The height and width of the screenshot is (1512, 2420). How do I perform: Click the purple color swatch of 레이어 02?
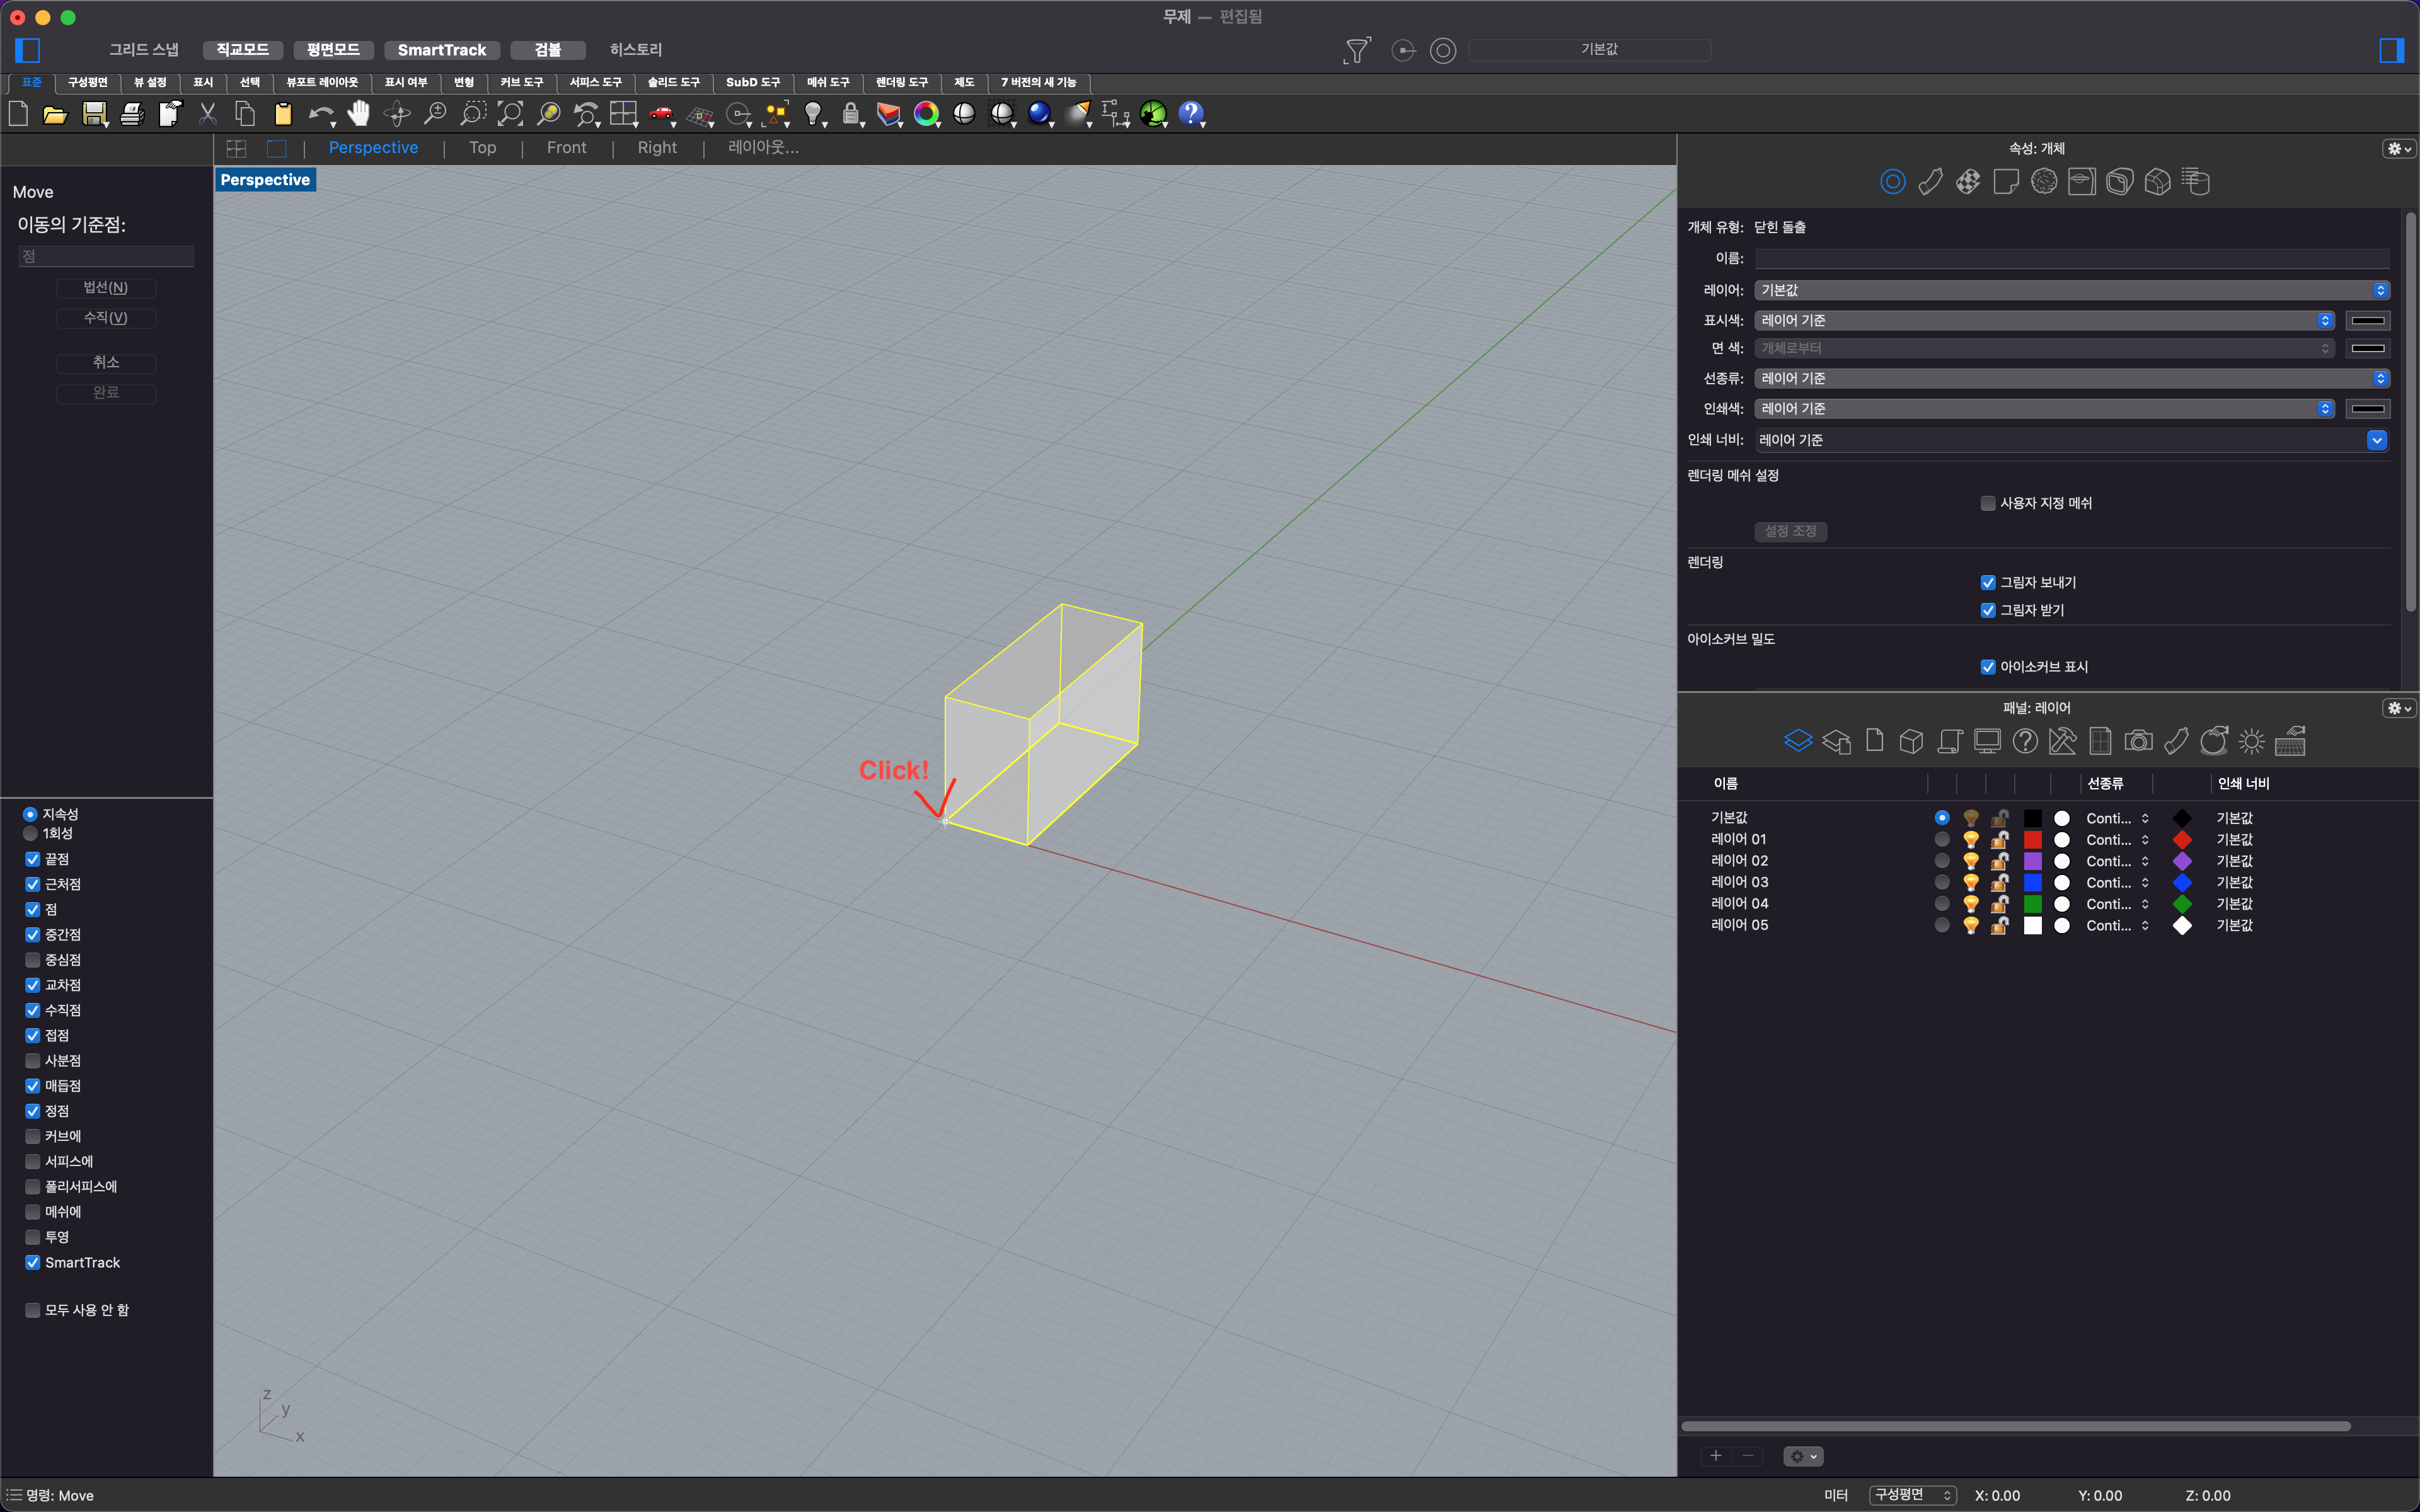pos(2032,861)
